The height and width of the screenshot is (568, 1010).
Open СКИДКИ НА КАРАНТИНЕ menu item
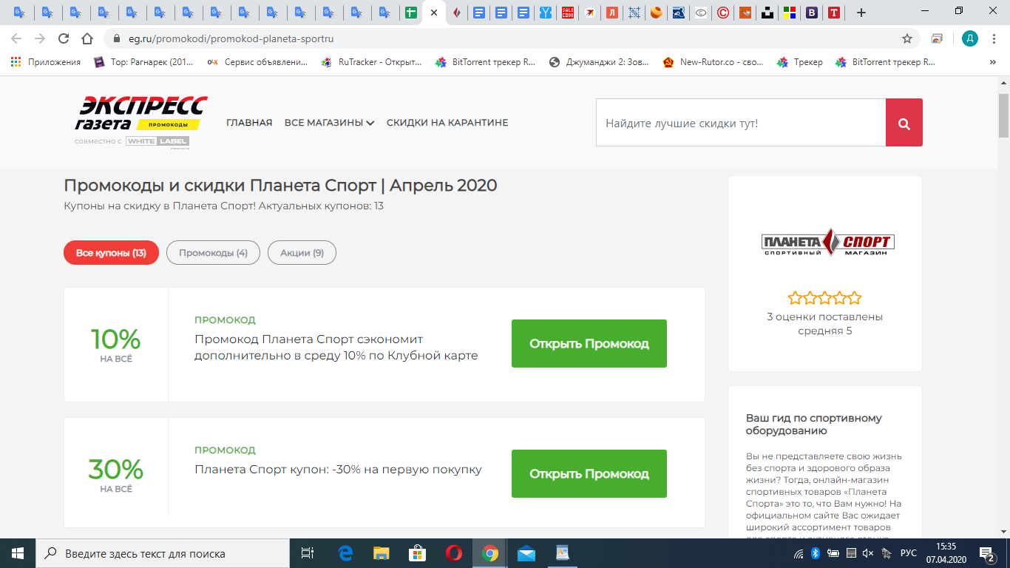click(x=447, y=123)
